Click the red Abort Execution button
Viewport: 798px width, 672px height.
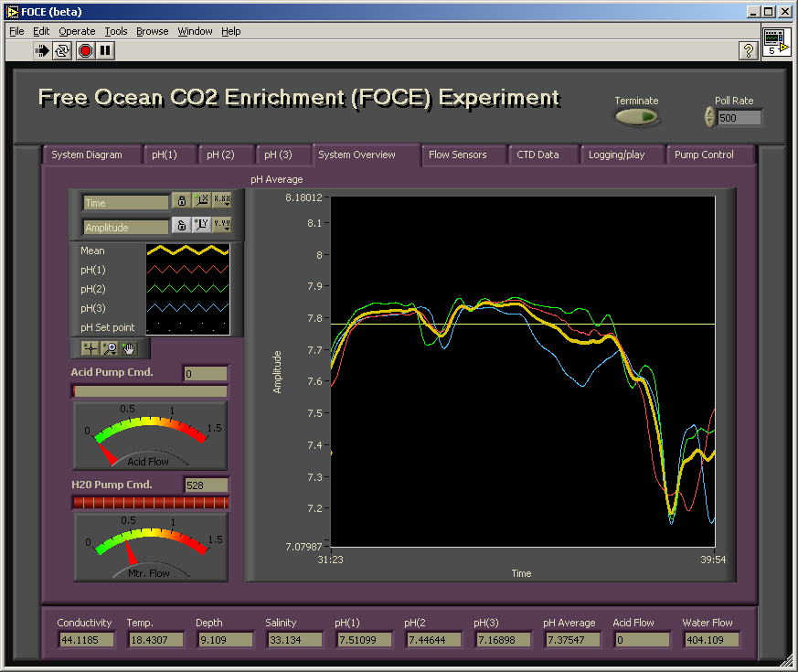(x=86, y=50)
